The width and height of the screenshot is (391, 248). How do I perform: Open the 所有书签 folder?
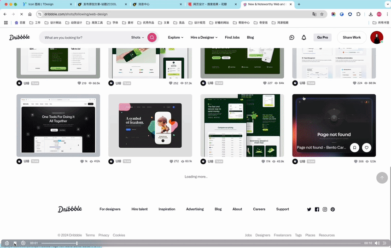point(380,23)
